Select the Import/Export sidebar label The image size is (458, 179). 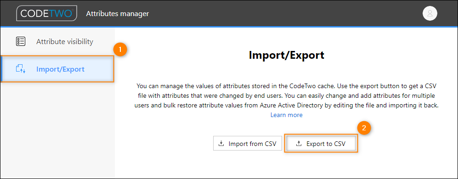[60, 69]
